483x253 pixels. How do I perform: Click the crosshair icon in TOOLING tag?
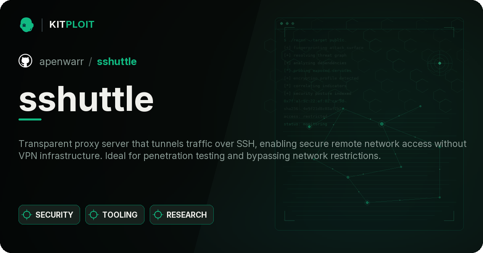[94, 215]
